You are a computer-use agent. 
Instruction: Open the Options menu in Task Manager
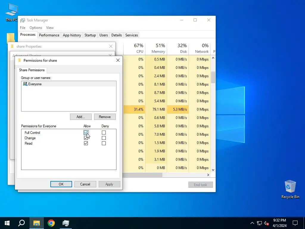(36, 28)
